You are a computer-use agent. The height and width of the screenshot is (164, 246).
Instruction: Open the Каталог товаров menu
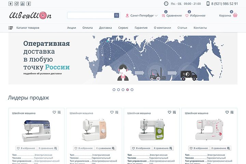24,28
